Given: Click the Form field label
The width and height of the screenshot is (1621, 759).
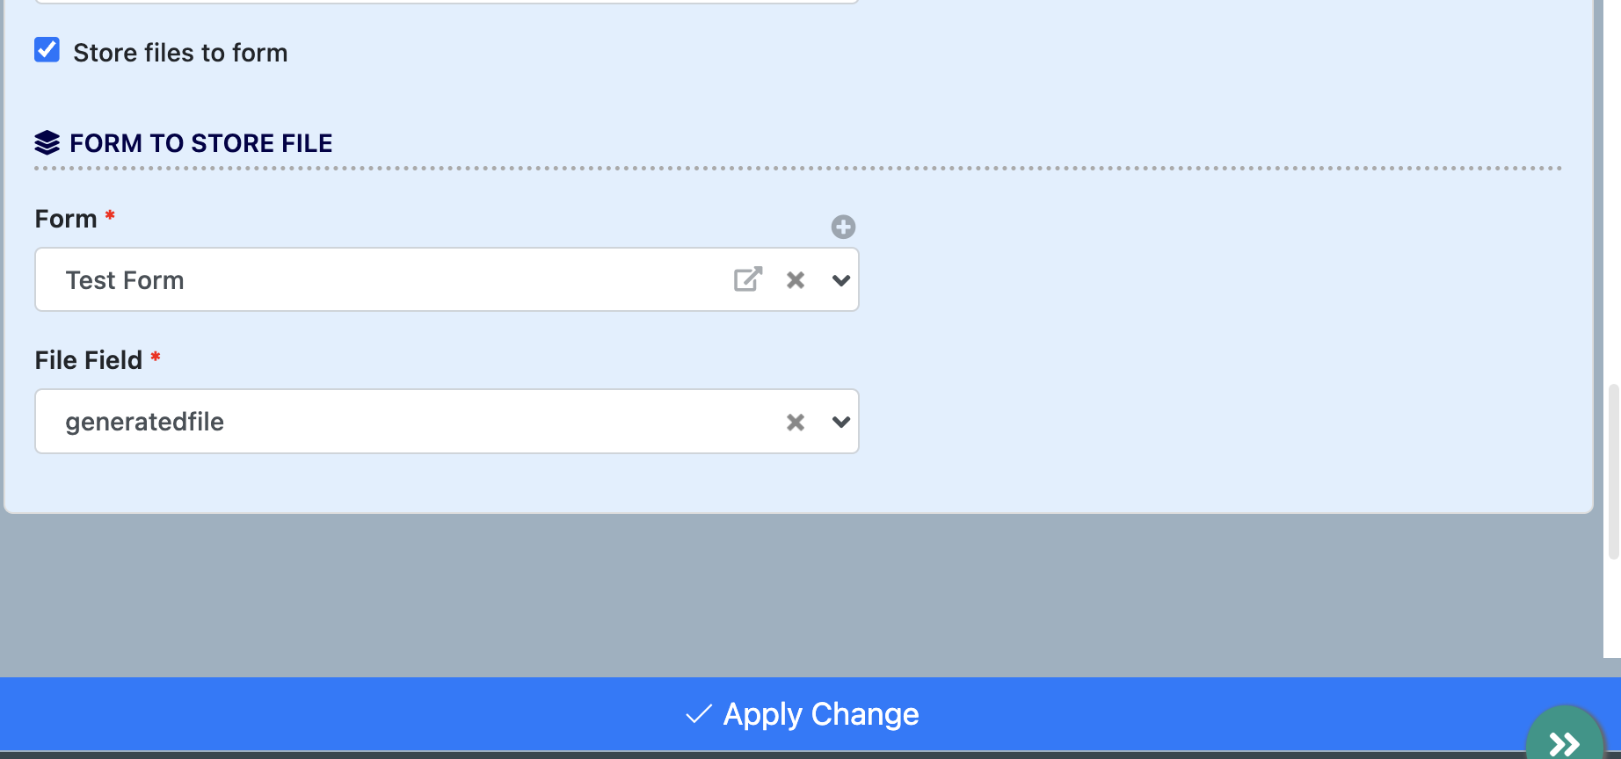Looking at the screenshot, I should (x=66, y=219).
